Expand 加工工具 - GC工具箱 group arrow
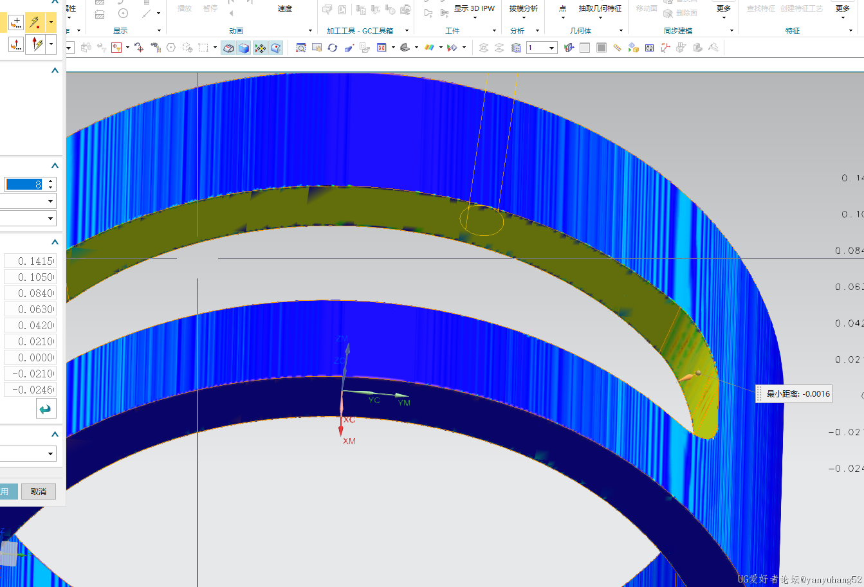Viewport: 864px width, 587px height. tap(407, 31)
